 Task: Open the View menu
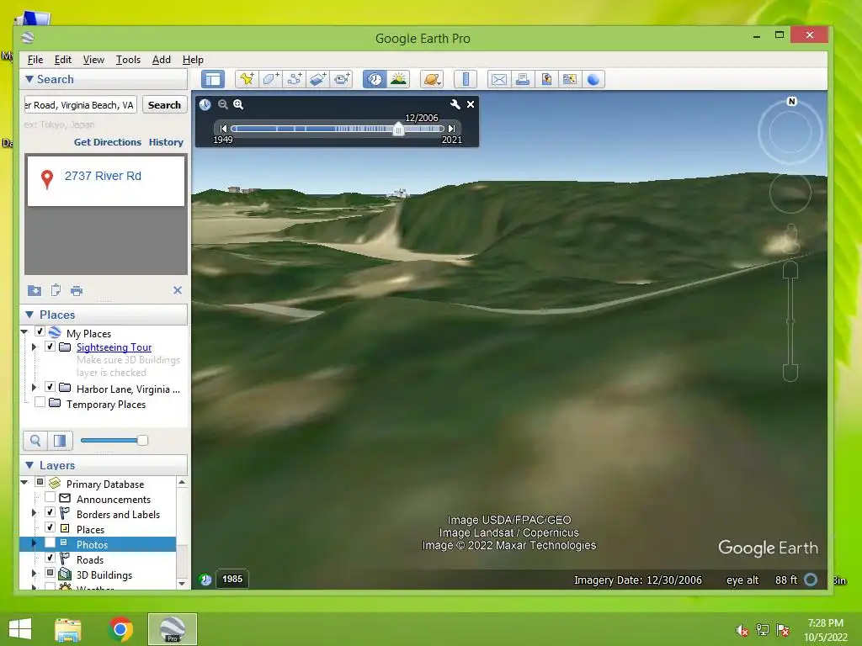(93, 60)
